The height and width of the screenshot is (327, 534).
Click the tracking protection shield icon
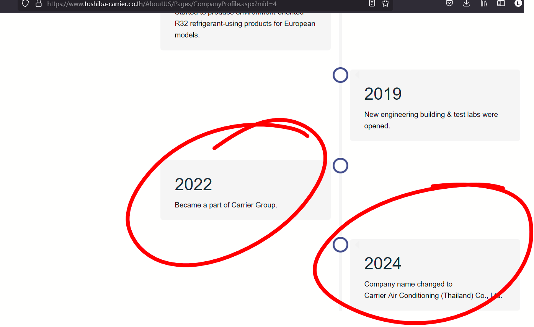pyautogui.click(x=25, y=3)
